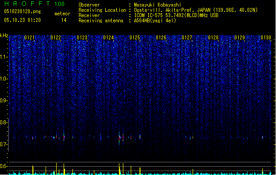Click the date stamp 05.10.23 01:20

tap(22, 20)
